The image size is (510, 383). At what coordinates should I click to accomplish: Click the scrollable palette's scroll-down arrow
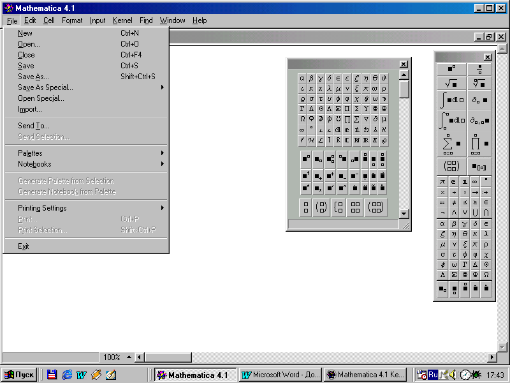click(404, 214)
